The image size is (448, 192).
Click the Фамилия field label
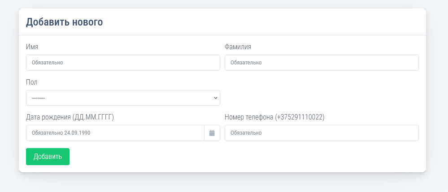click(x=238, y=47)
